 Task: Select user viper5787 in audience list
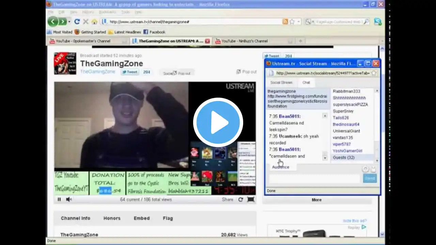coord(342,144)
